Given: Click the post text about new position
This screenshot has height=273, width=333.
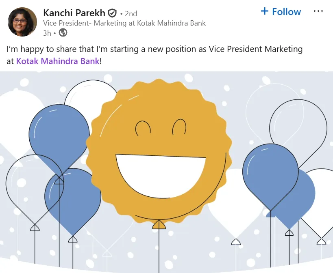Looking at the screenshot, I should click(x=155, y=55).
